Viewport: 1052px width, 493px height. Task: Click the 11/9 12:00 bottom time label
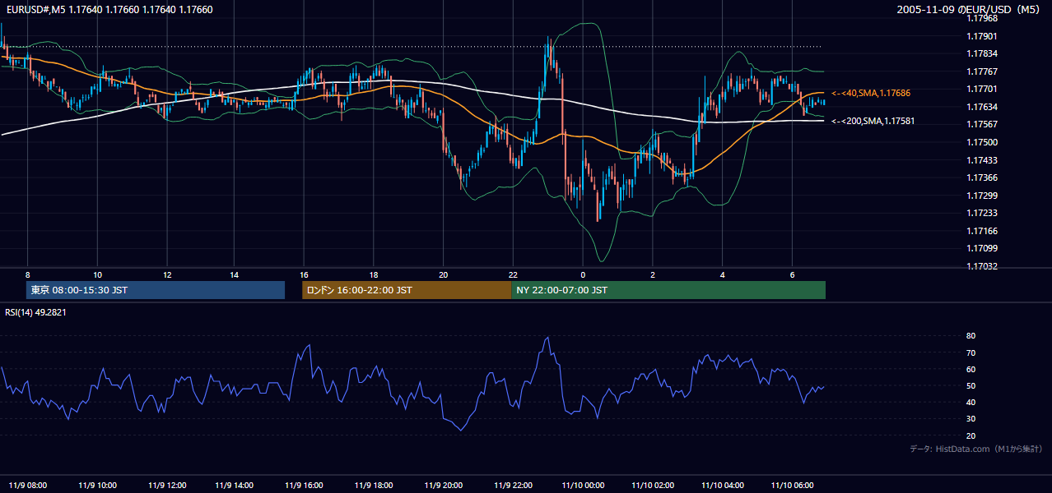tap(167, 485)
